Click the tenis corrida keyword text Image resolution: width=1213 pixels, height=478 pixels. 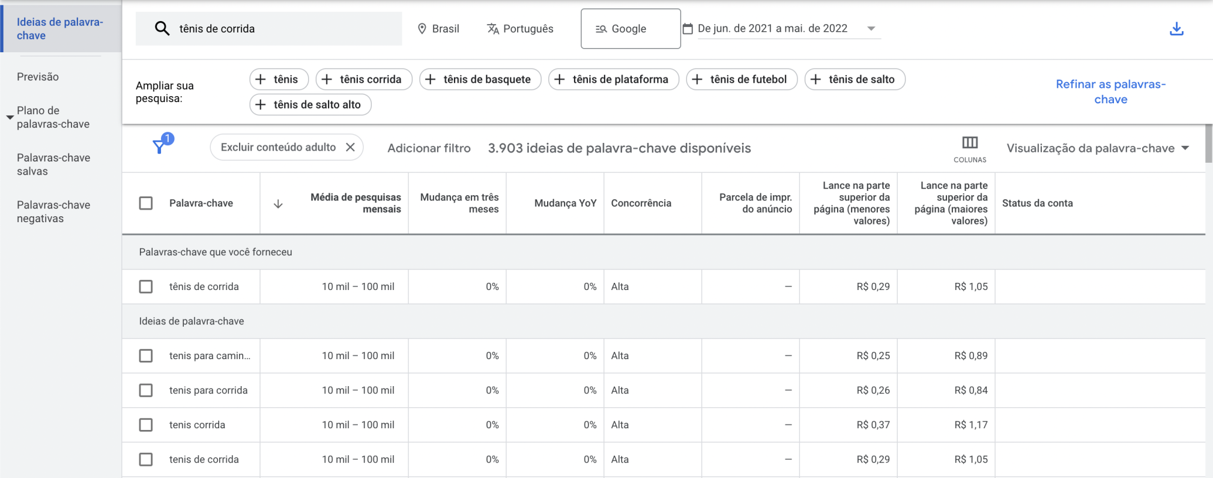pyautogui.click(x=197, y=425)
